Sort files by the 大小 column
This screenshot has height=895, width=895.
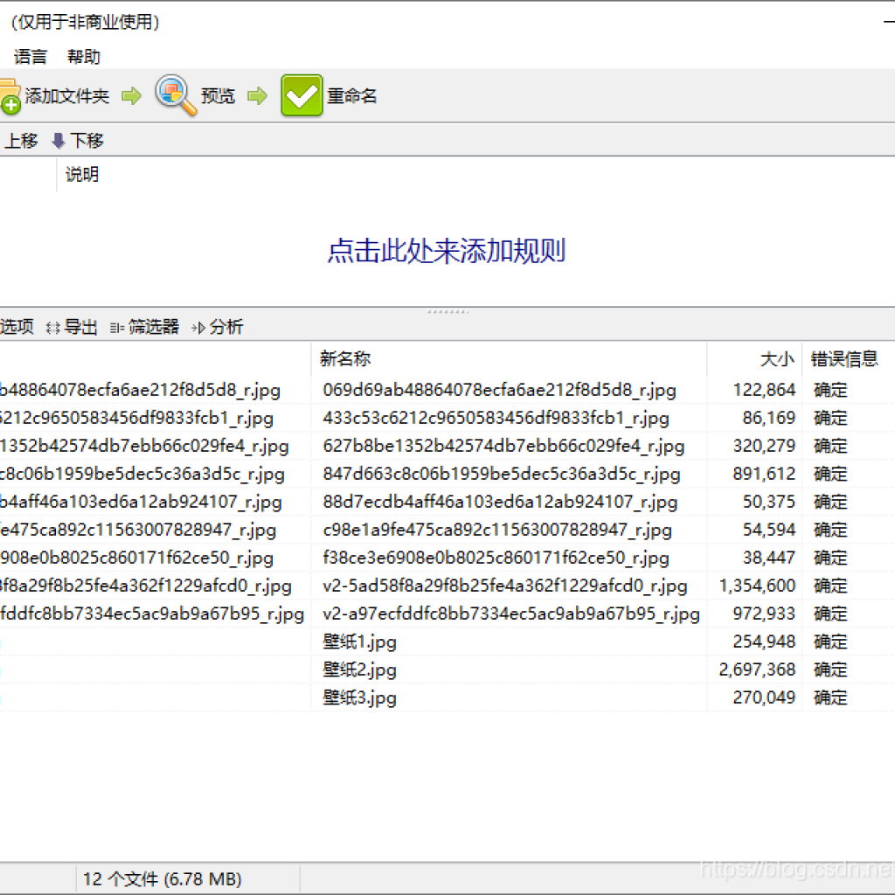click(776, 358)
